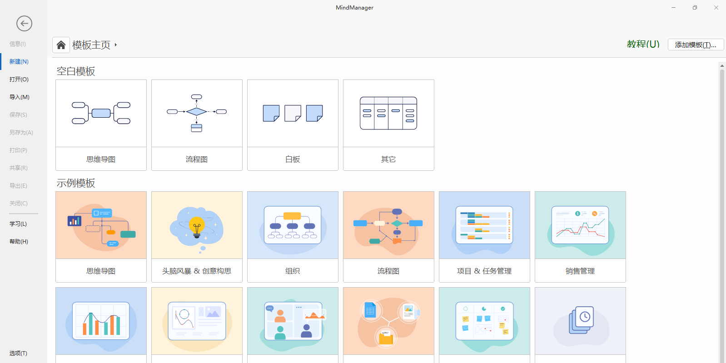Open the 项目 & 任务管理 thumbnail

coord(484,225)
